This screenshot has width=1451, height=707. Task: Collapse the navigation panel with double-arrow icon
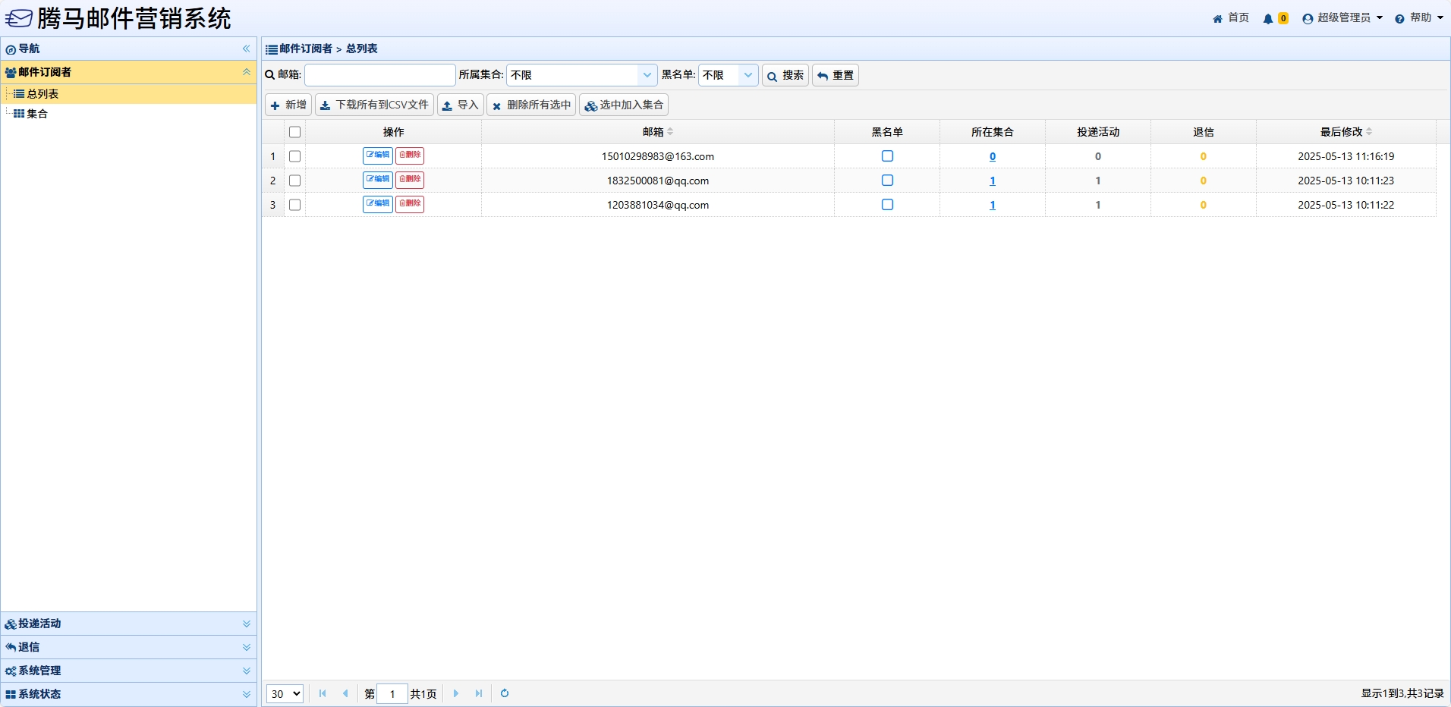[246, 49]
